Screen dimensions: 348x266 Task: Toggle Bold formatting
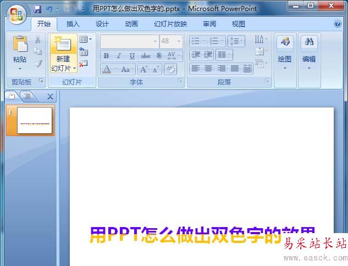tap(106, 56)
